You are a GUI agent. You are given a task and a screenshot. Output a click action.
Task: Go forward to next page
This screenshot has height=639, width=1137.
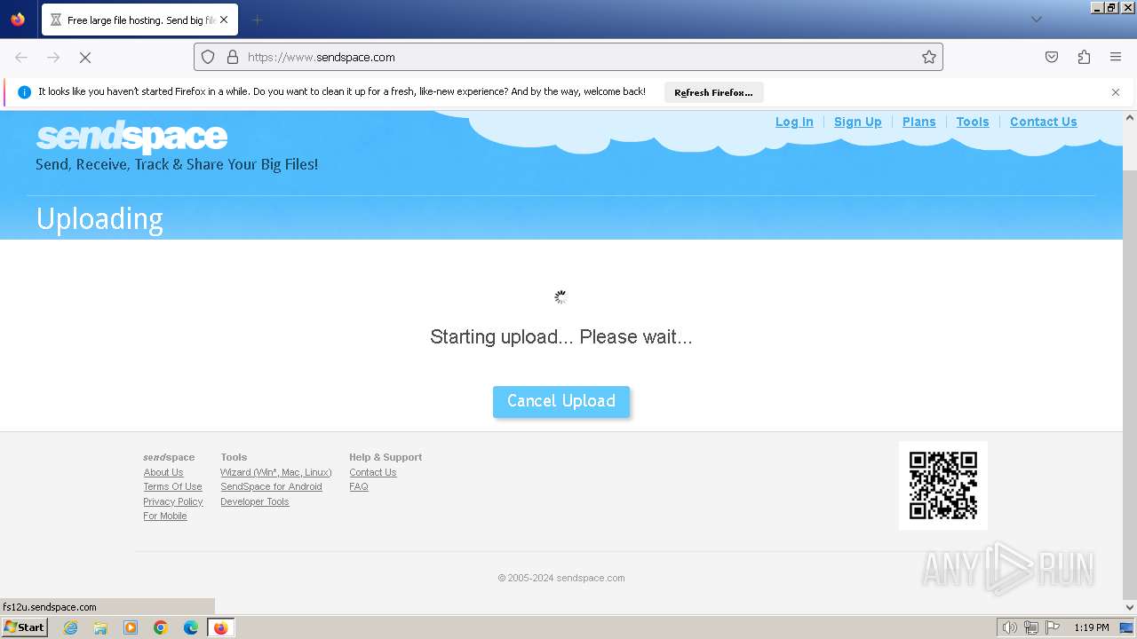[53, 57]
